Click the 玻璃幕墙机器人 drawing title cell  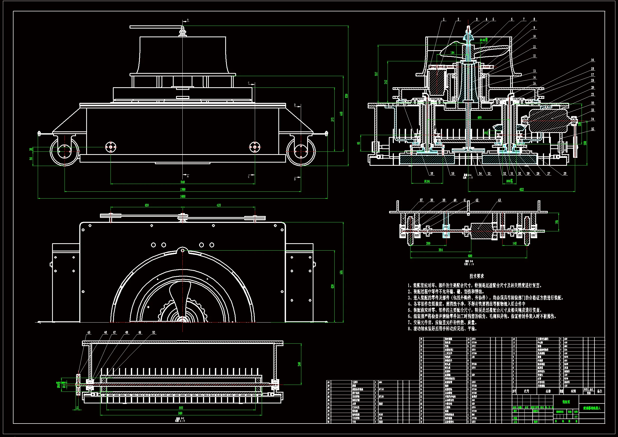coord(592,408)
